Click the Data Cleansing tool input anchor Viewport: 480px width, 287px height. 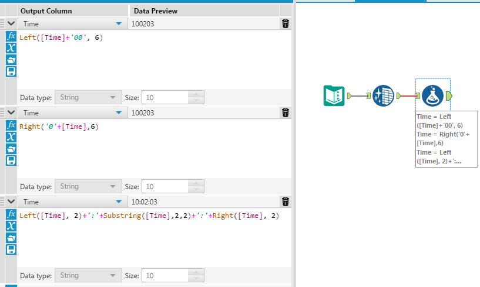368,96
